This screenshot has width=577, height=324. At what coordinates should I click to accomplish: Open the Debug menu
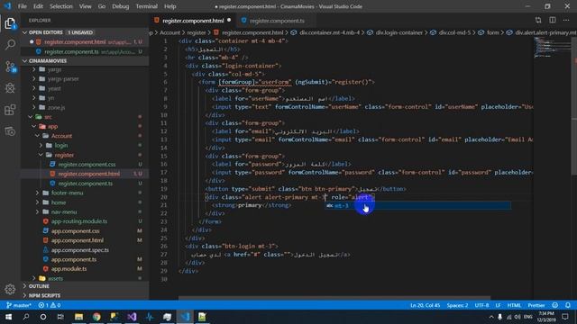tap(120, 6)
